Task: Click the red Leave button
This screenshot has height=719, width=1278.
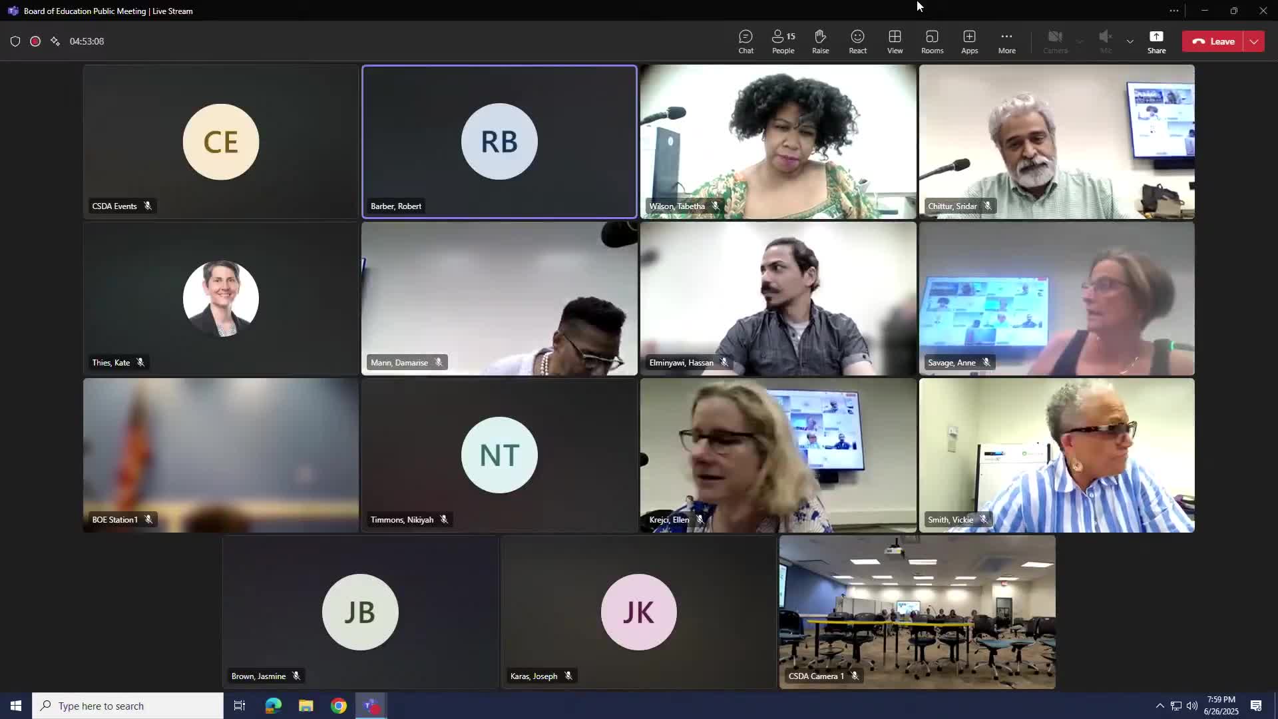Action: [1213, 41]
